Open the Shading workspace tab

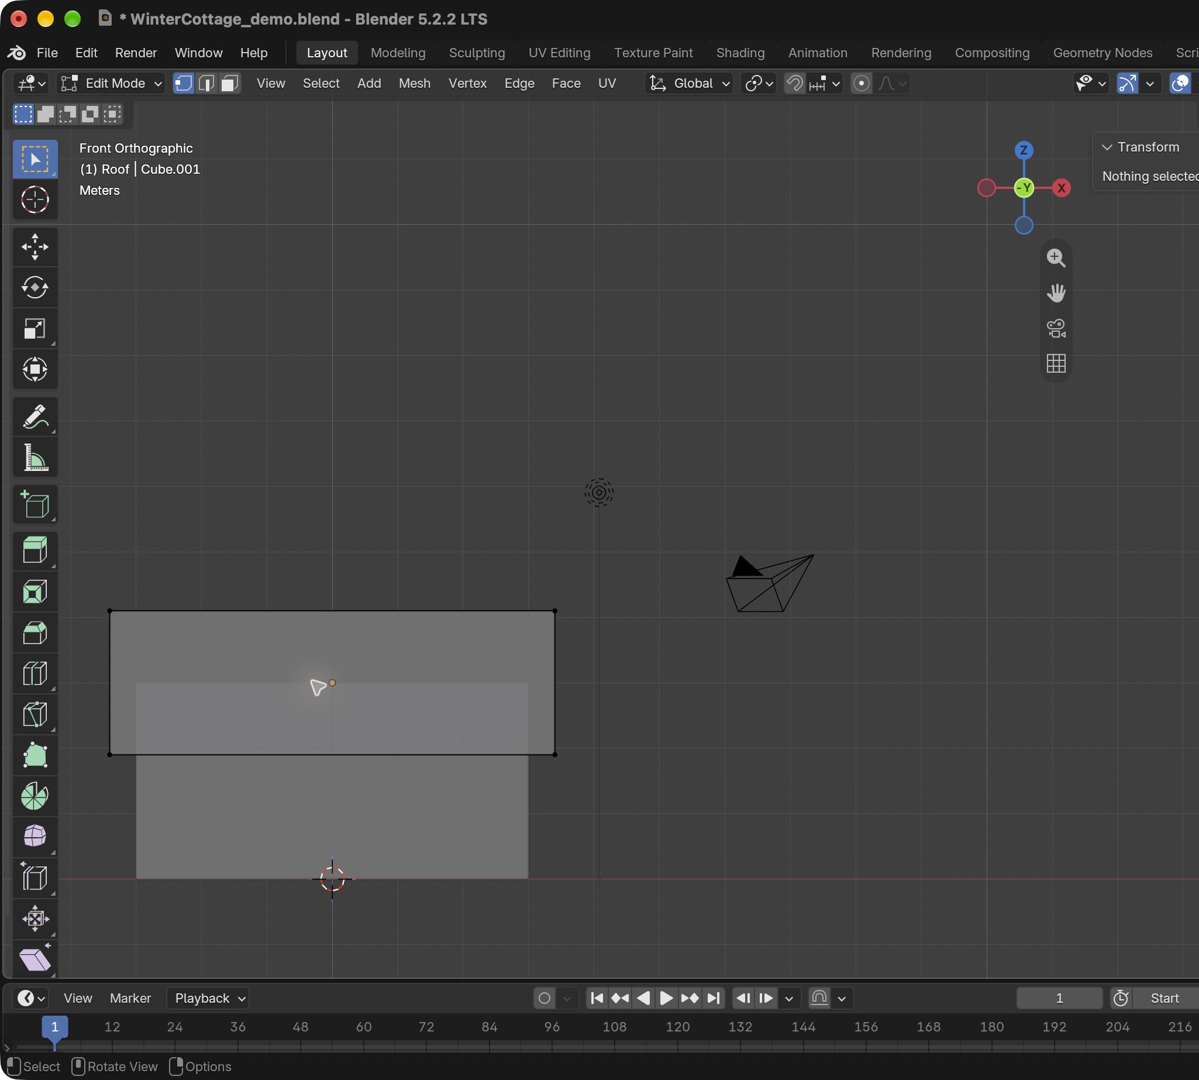click(x=740, y=53)
